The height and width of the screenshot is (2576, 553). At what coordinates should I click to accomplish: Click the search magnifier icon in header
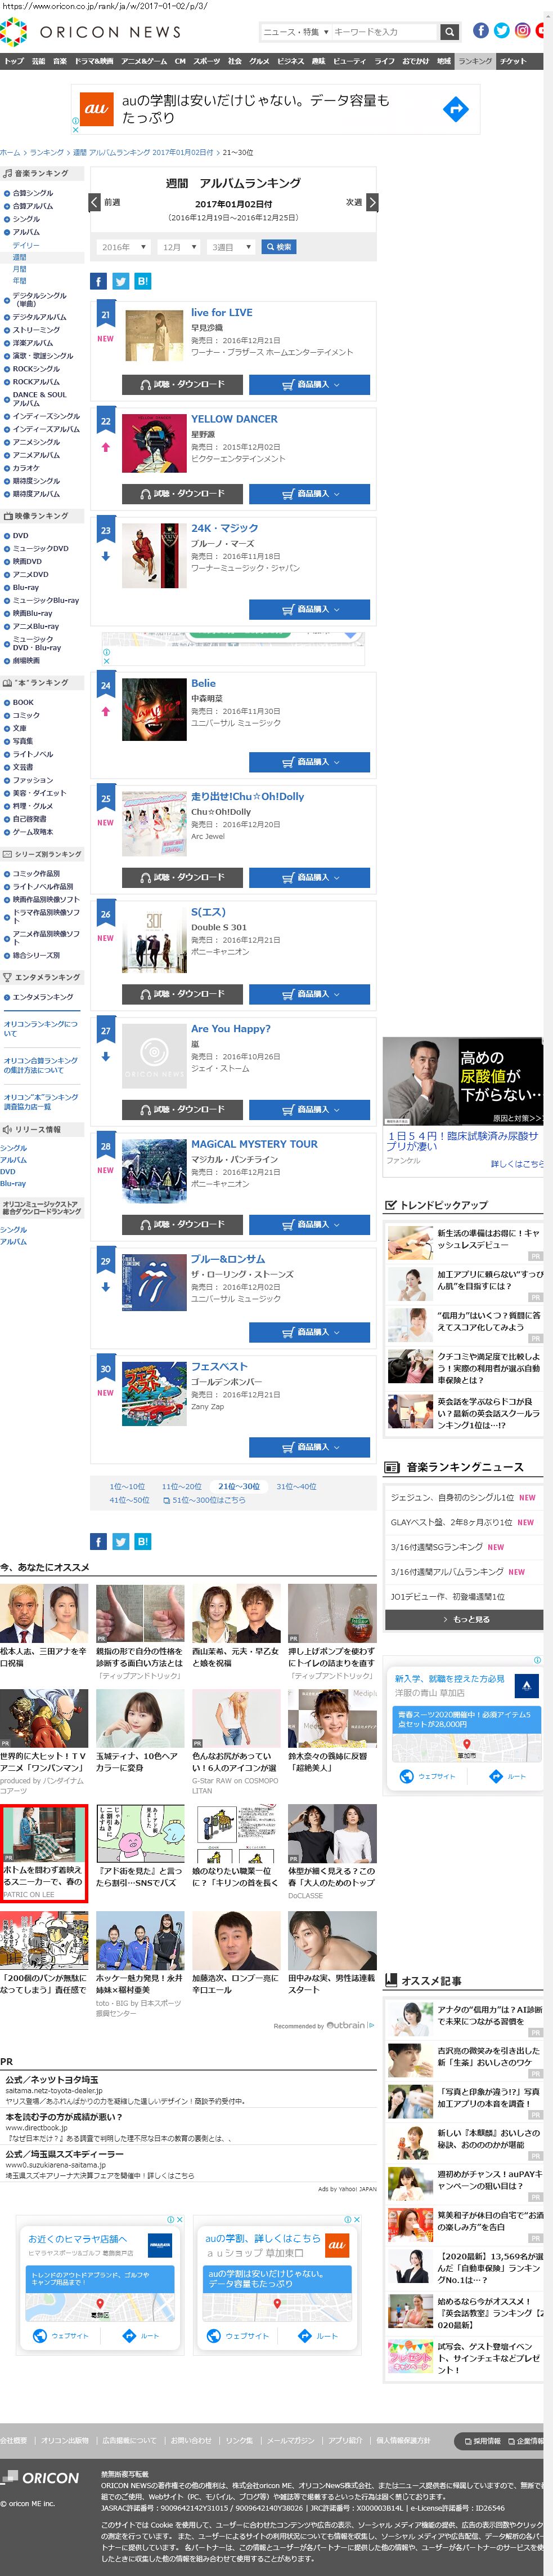tap(449, 32)
